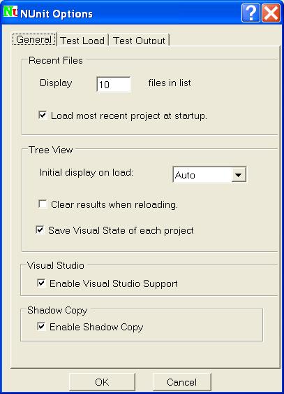
Task: Uncheck Enable Shadow Copy
Action: (x=41, y=326)
